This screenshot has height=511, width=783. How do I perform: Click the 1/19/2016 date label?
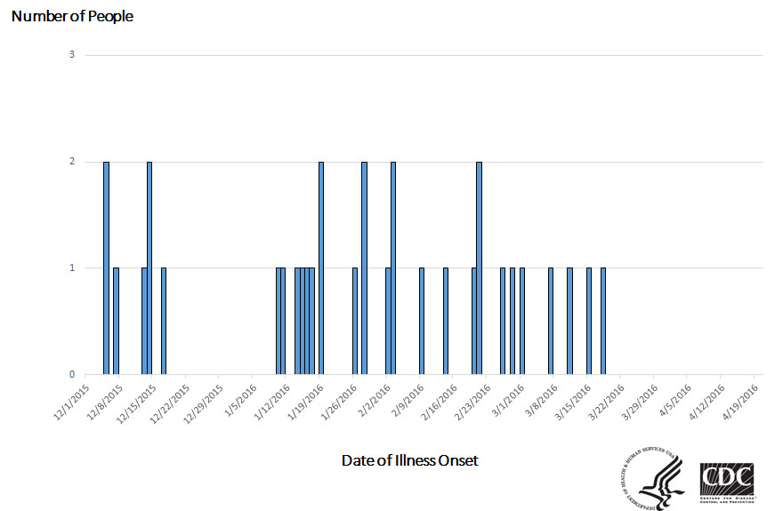point(307,403)
